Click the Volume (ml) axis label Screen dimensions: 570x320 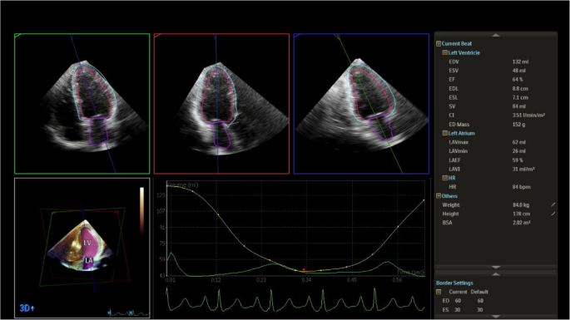pyautogui.click(x=182, y=185)
